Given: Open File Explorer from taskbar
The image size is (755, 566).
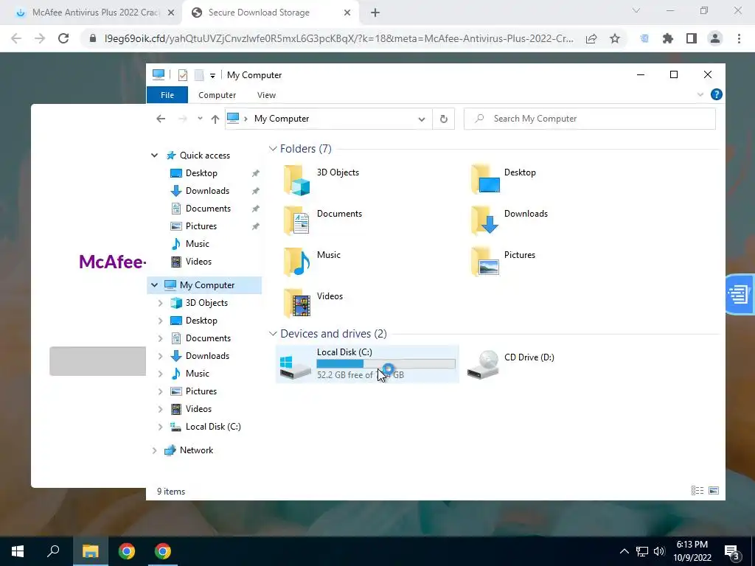Looking at the screenshot, I should [x=90, y=551].
